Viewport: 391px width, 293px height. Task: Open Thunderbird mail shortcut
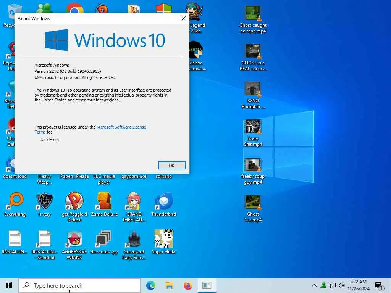(163, 204)
